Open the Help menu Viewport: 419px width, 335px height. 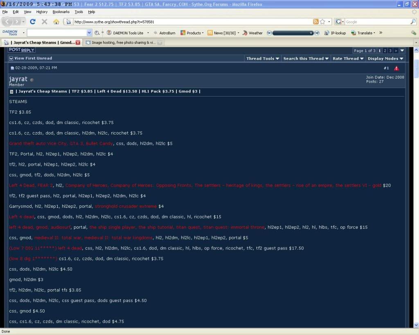coord(91,12)
